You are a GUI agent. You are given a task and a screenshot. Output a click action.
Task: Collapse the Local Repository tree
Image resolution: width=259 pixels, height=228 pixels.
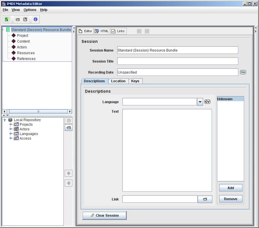[5, 120]
